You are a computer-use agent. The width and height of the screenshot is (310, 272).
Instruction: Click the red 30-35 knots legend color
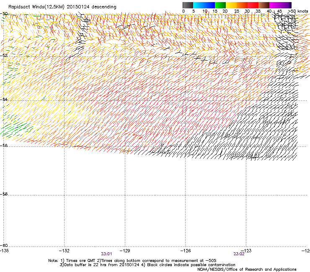click(253, 5)
